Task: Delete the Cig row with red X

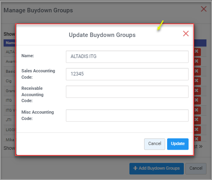Action: pyautogui.click(x=197, y=81)
